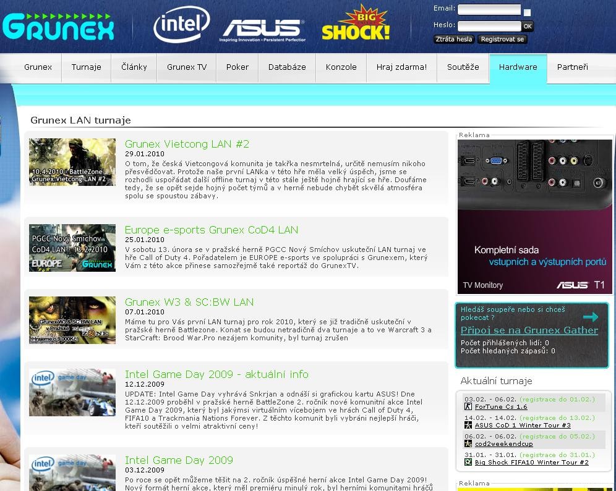Click the registrace do 01.02. note
This screenshot has height=491, width=616.
[x=557, y=399]
